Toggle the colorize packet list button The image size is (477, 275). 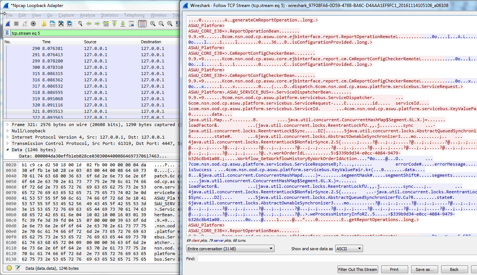coord(142,24)
